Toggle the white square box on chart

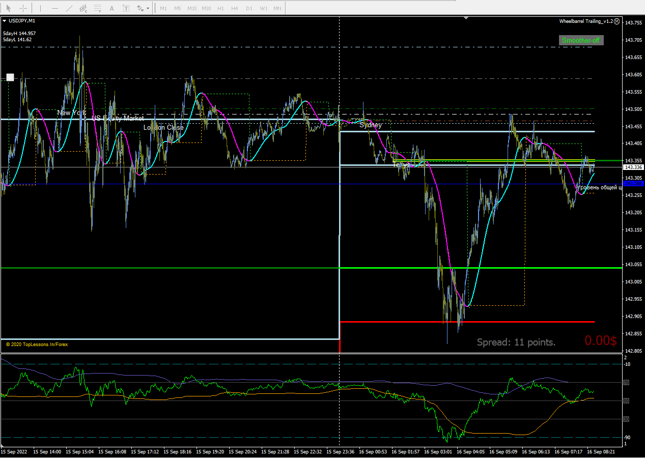(x=10, y=77)
